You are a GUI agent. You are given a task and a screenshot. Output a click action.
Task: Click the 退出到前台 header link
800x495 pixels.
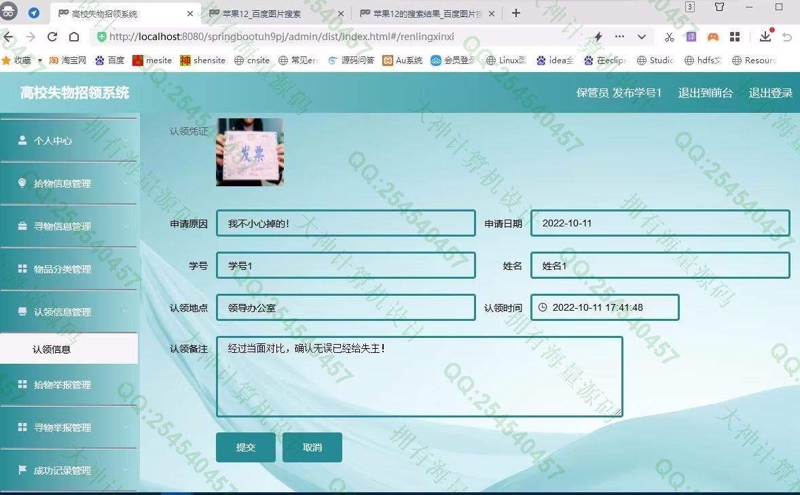705,93
